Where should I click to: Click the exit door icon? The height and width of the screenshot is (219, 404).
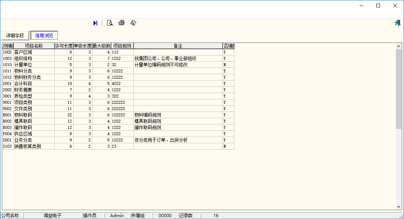[x=397, y=23]
